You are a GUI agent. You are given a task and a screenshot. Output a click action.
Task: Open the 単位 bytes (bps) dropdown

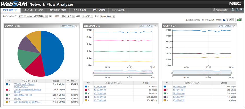tap(108, 16)
